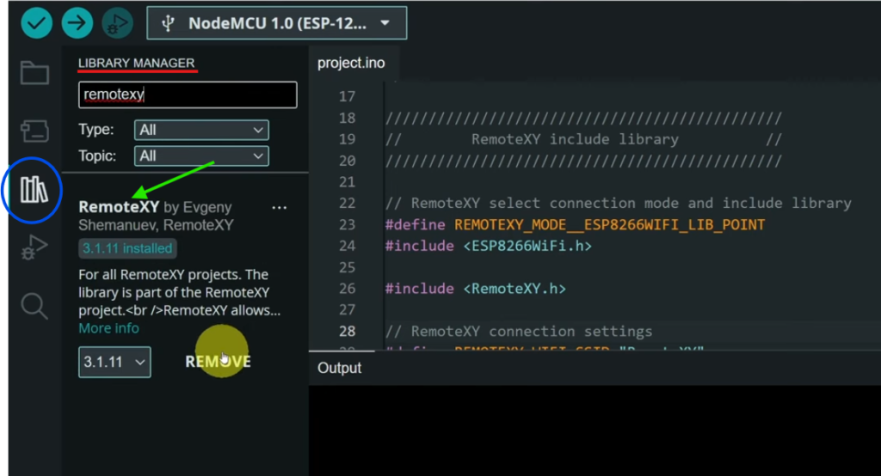
Task: Open the Library Manager books icon
Action: click(x=34, y=190)
